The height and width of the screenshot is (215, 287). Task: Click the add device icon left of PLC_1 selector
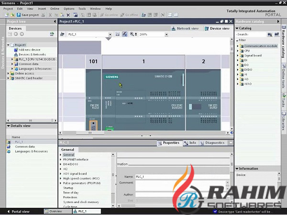62,34
